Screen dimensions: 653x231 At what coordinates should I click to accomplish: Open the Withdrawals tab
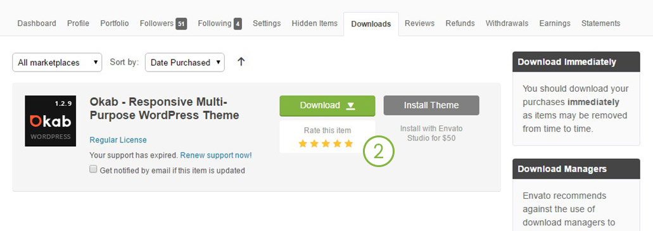click(x=507, y=23)
